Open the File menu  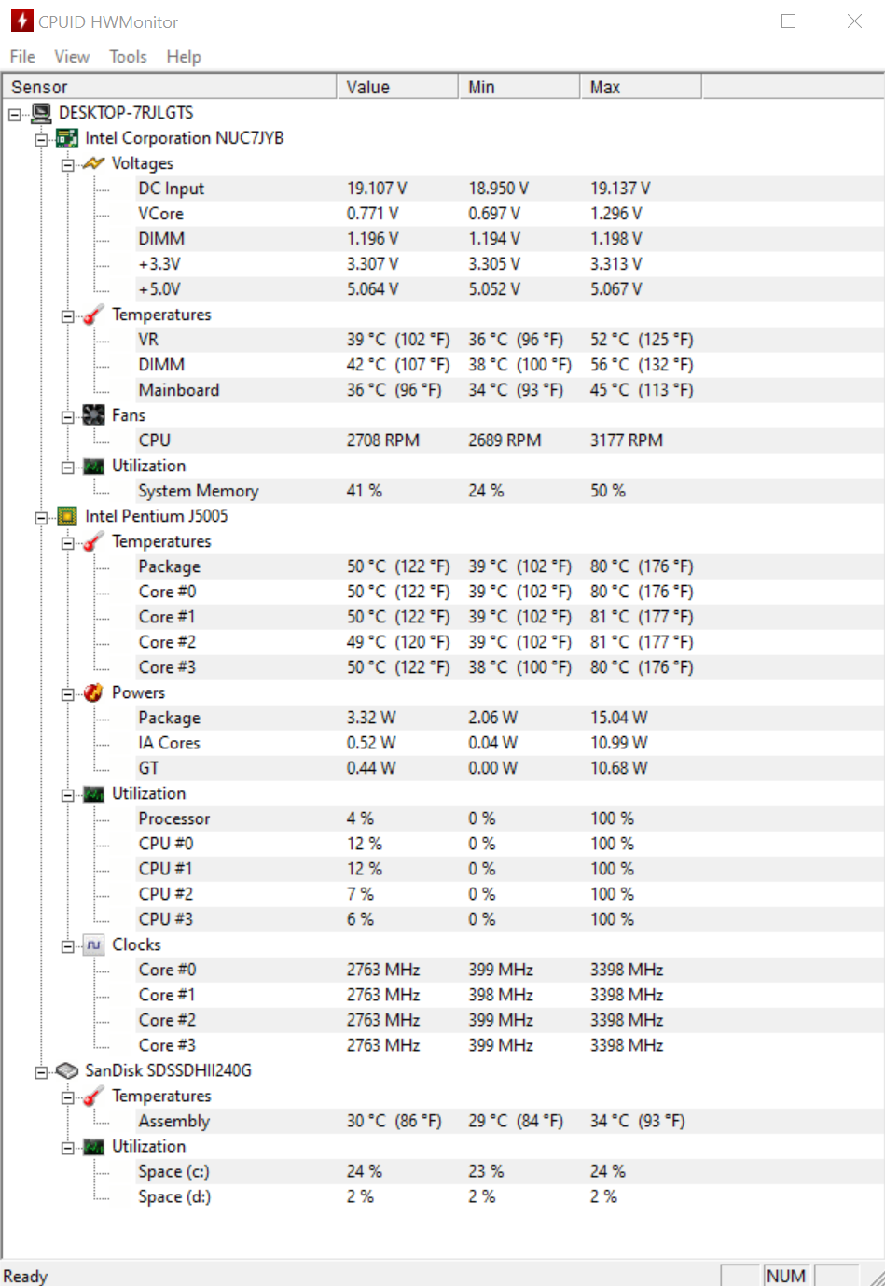pos(22,57)
